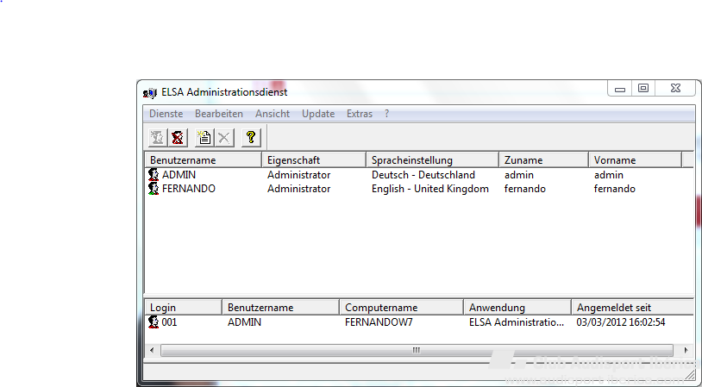Image resolution: width=702 pixels, height=387 pixels.
Task: Click the ELSA Administratio... application cell
Action: (517, 321)
